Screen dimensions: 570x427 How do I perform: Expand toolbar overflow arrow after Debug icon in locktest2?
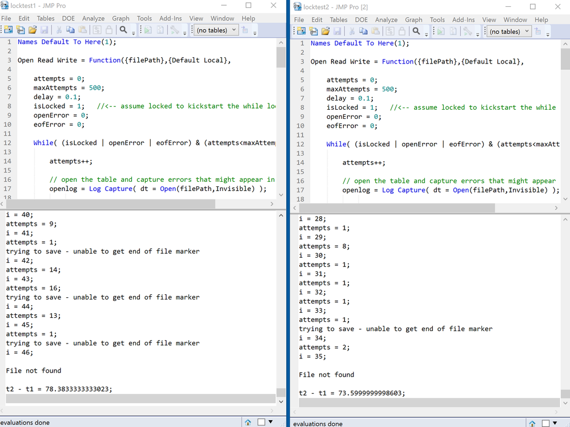[477, 34]
